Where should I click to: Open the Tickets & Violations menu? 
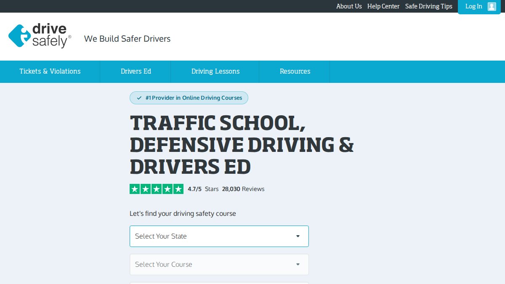(50, 72)
